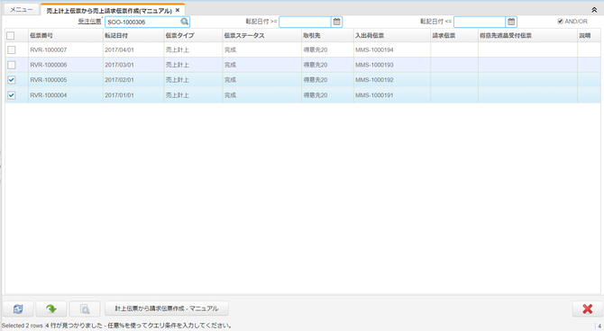The image size is (604, 331).
Task: Click 完成 in the RVR-1000006 row
Action: click(x=231, y=65)
